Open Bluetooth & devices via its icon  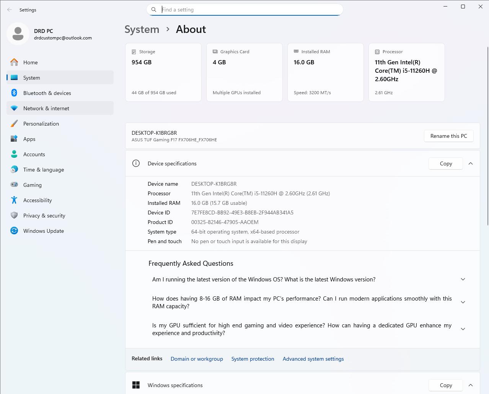point(14,93)
